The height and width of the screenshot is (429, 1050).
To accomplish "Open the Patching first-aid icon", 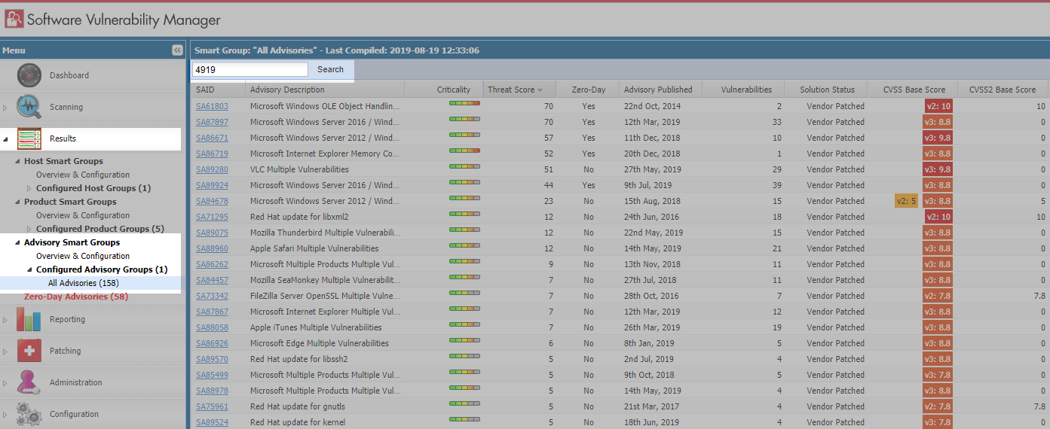I will click(29, 351).
